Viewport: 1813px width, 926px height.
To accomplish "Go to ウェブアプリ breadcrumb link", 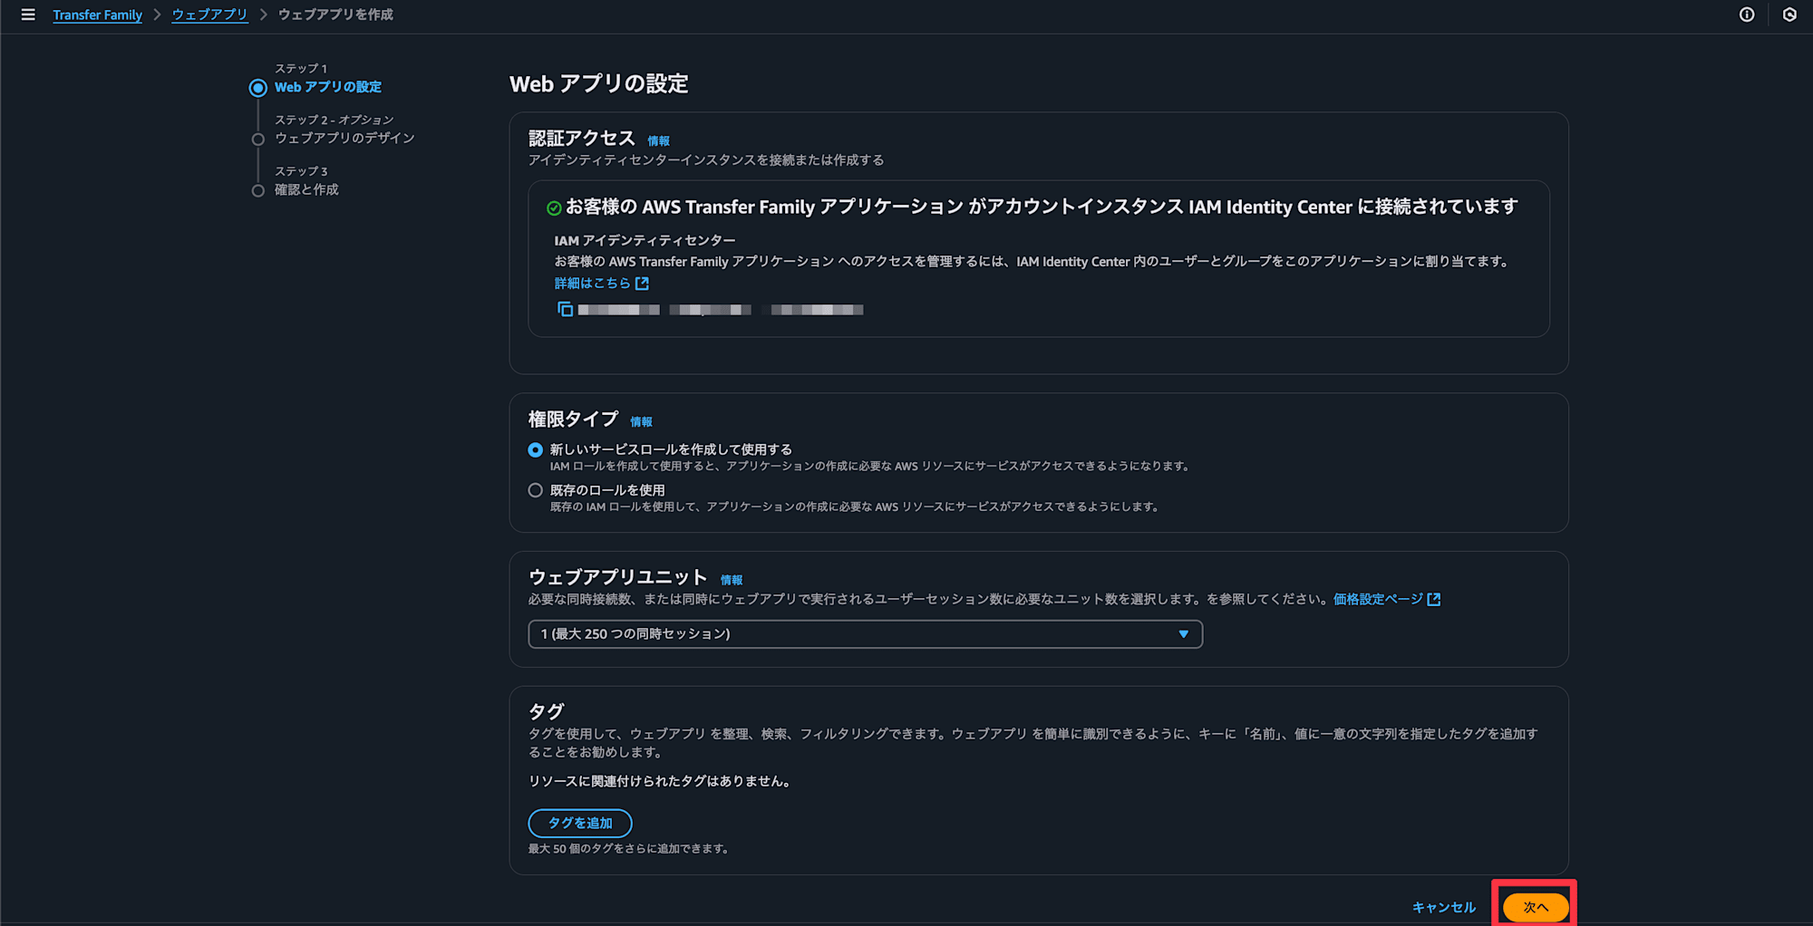I will (x=209, y=14).
